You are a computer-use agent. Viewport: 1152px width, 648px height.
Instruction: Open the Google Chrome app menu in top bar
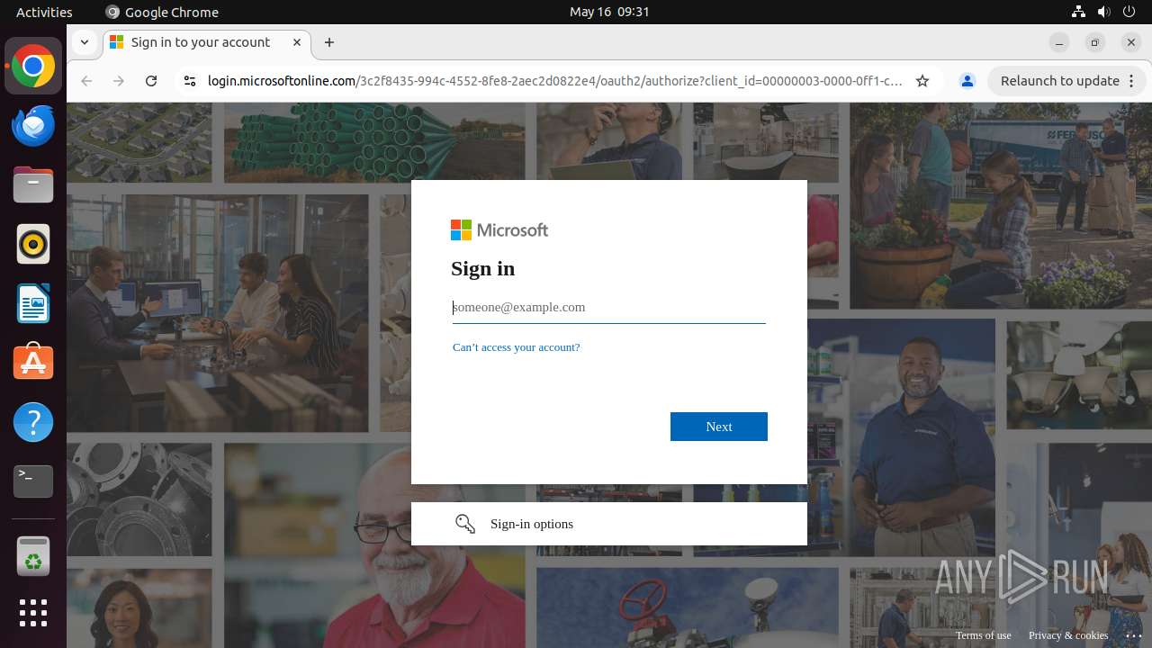(x=162, y=12)
